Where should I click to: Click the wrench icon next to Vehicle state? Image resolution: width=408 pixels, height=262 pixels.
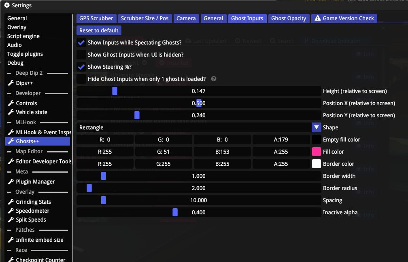(11, 112)
